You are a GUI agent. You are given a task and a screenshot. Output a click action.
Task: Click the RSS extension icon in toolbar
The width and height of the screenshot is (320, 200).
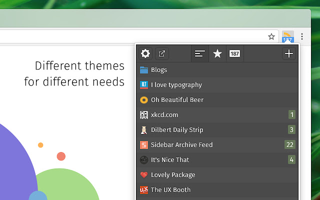point(288,36)
